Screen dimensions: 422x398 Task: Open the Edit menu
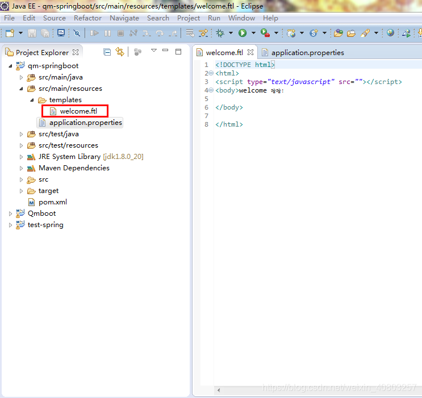[29, 18]
